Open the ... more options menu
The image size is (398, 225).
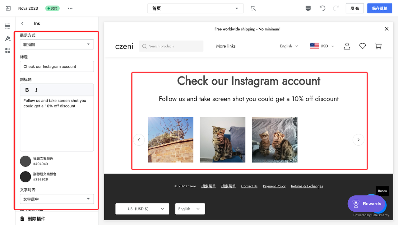[x=70, y=8]
